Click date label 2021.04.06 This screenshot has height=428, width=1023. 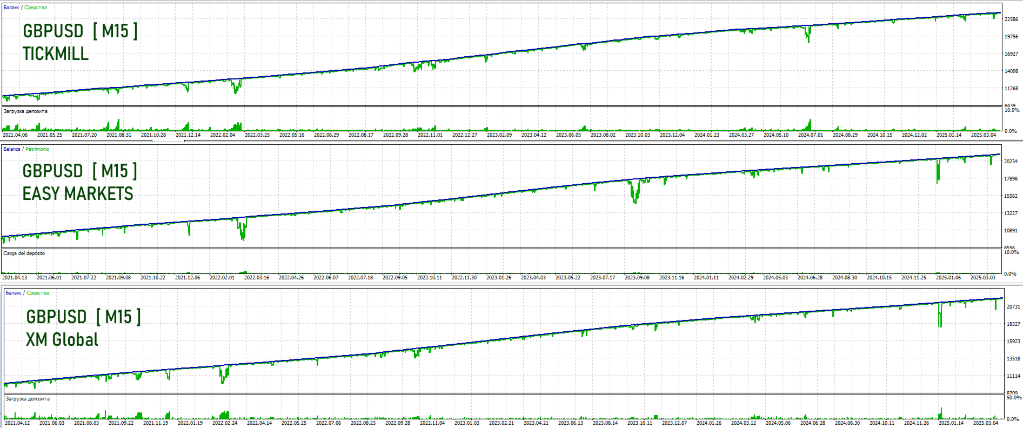[x=15, y=135]
